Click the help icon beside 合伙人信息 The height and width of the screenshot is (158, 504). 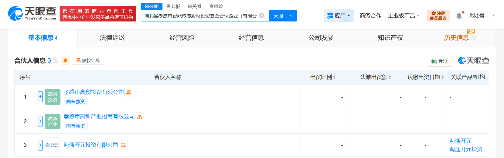[x=56, y=60]
